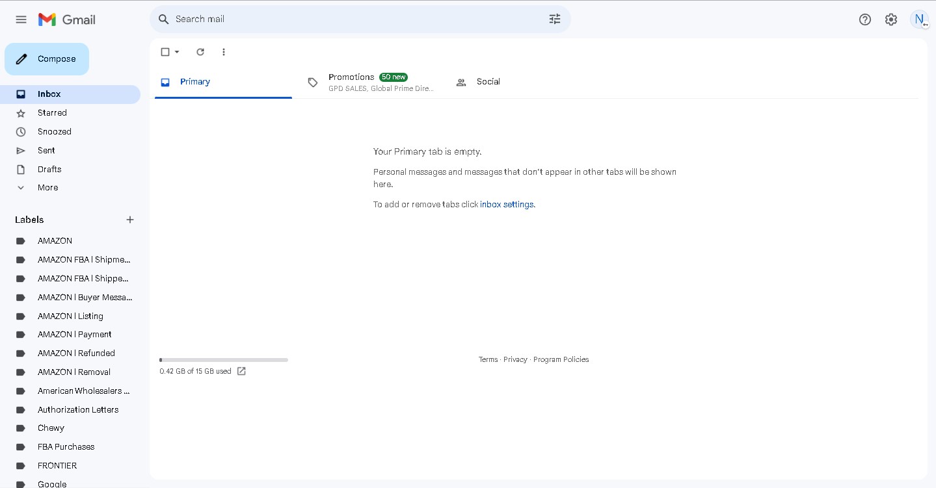Screen dimensions: 936x488
Task: Open the main menu hamburger icon
Action: 21,19
